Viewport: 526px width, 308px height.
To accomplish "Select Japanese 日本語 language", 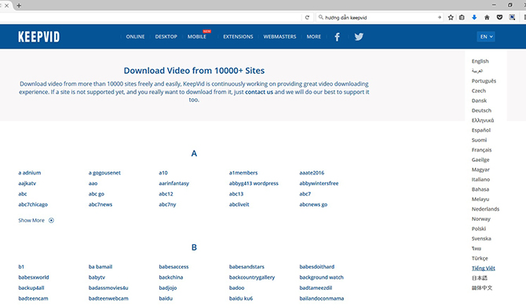I will 480,278.
